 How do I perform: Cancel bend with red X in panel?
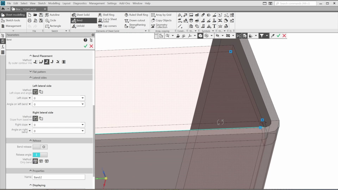point(91,46)
